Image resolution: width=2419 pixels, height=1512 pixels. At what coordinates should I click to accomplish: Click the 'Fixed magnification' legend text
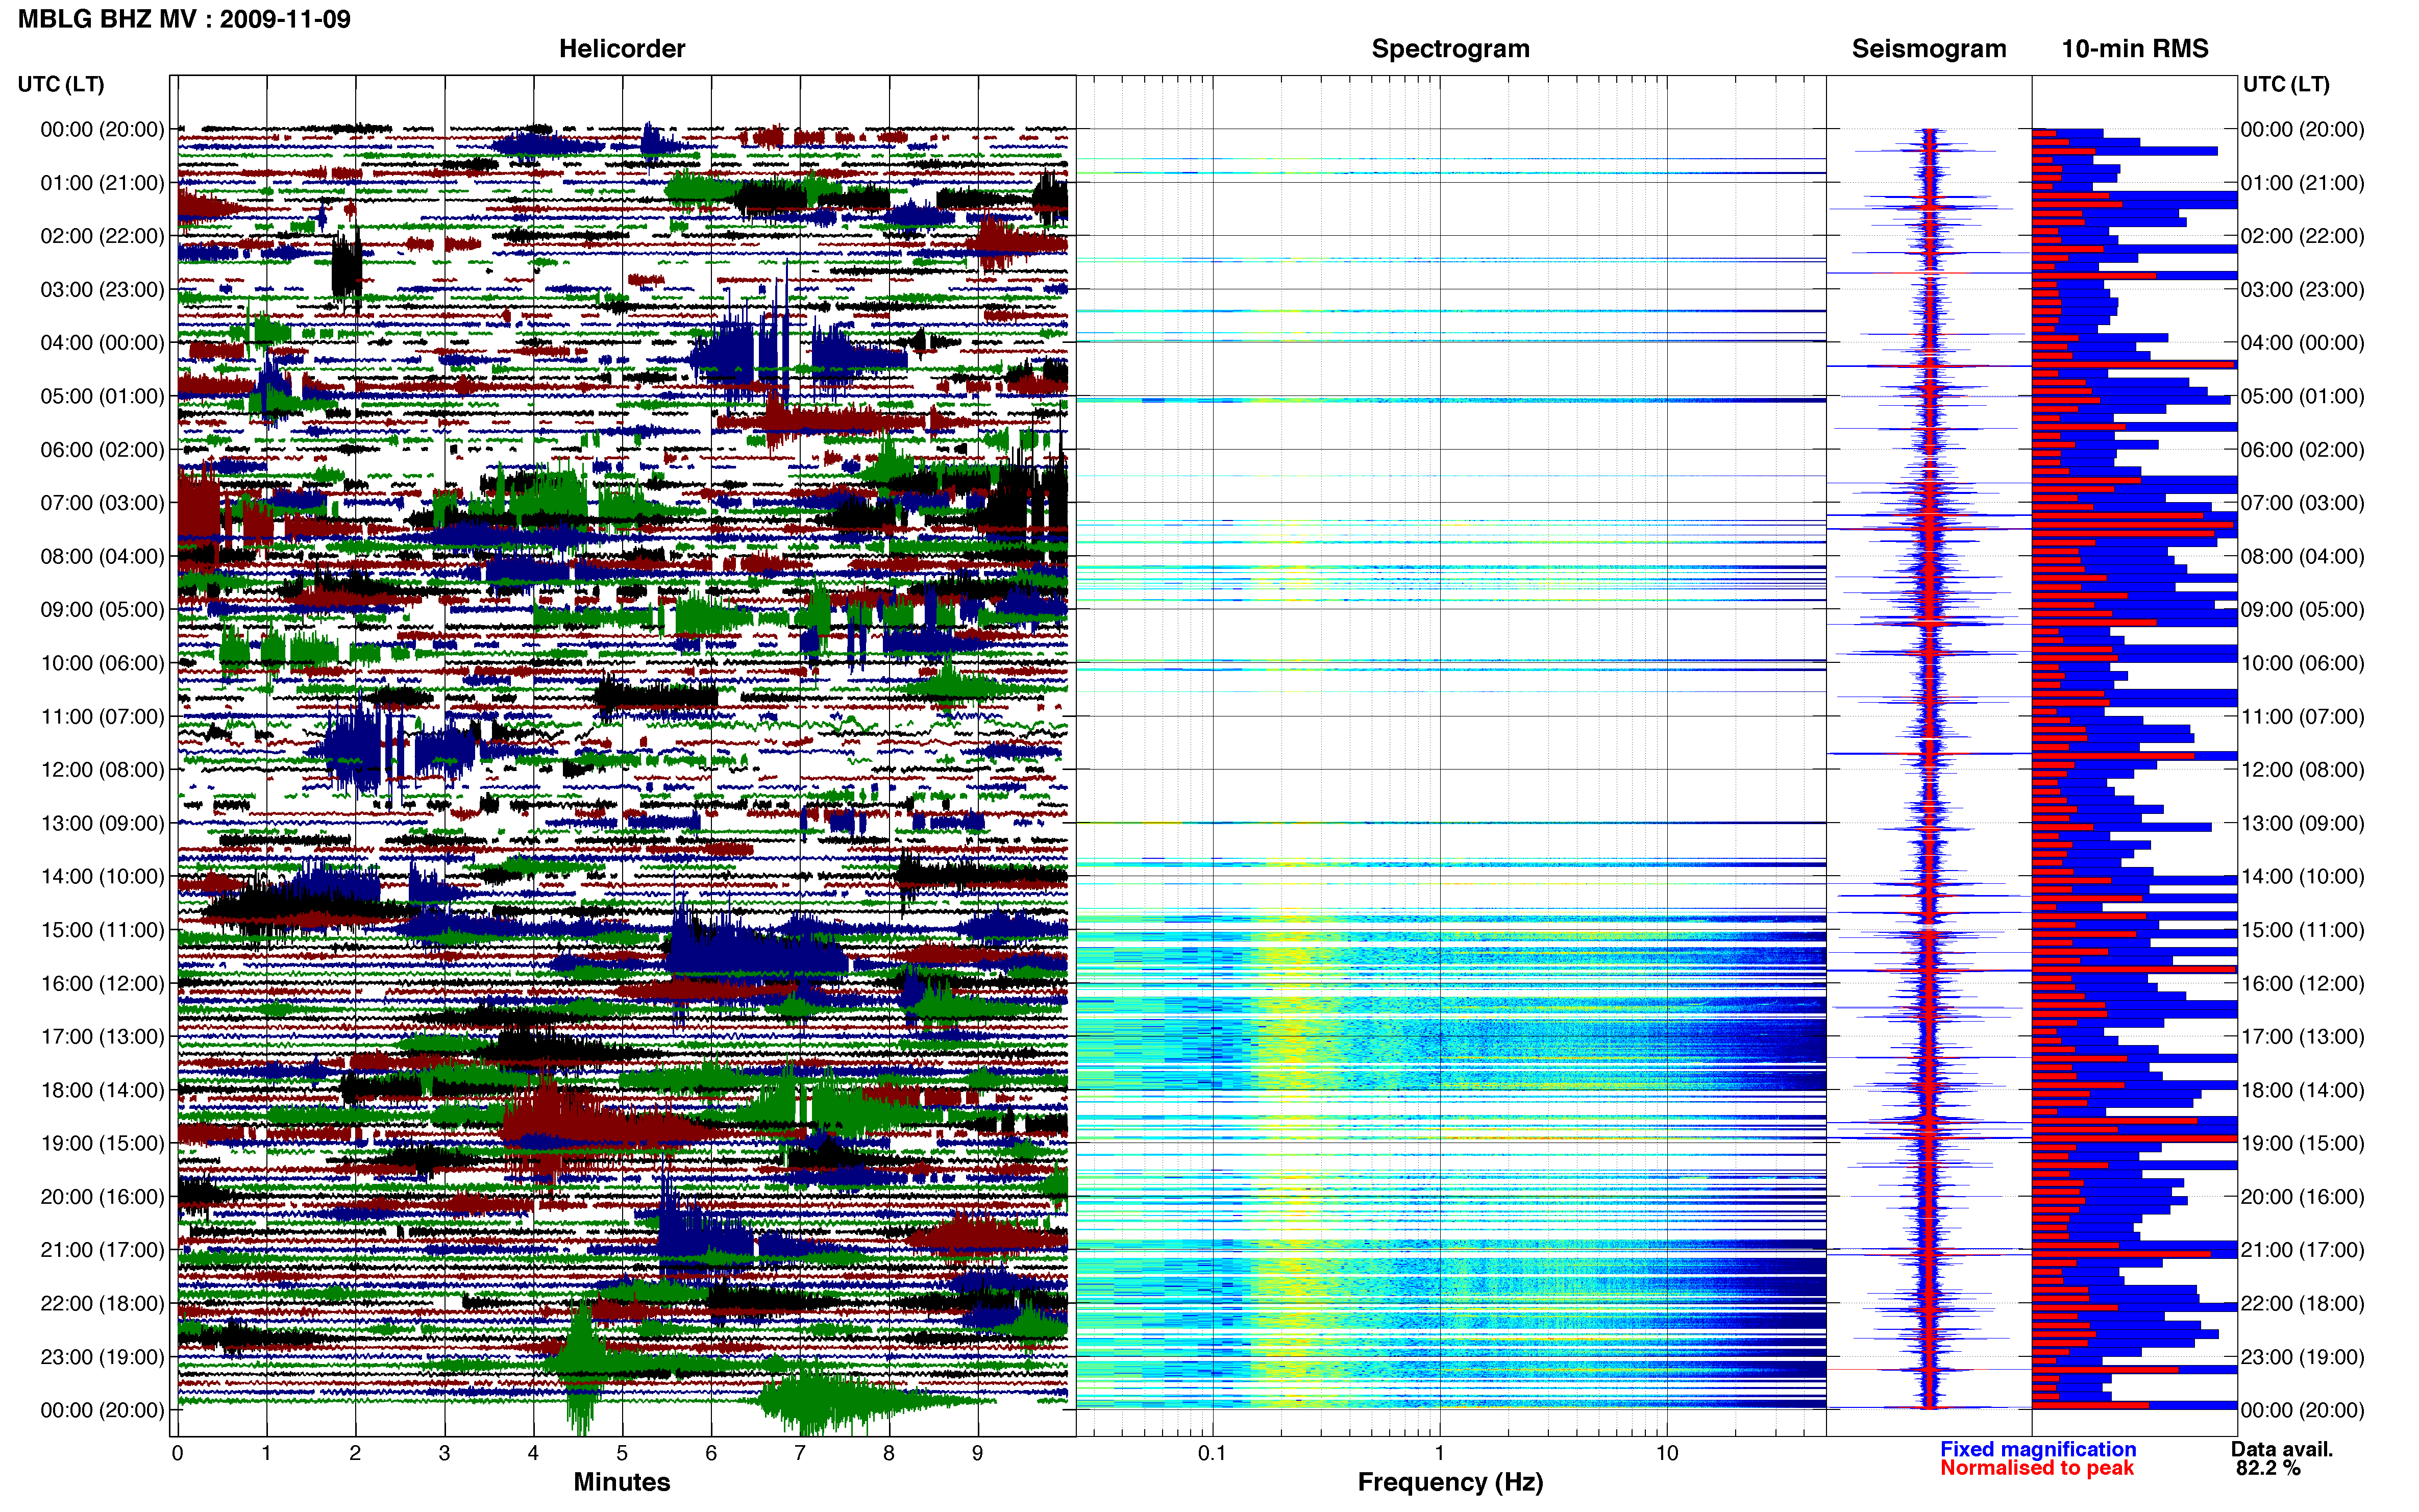[x=2038, y=1449]
